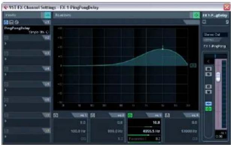
Task: Adjust the eq 3 gain slider bar
Action: click(144, 127)
